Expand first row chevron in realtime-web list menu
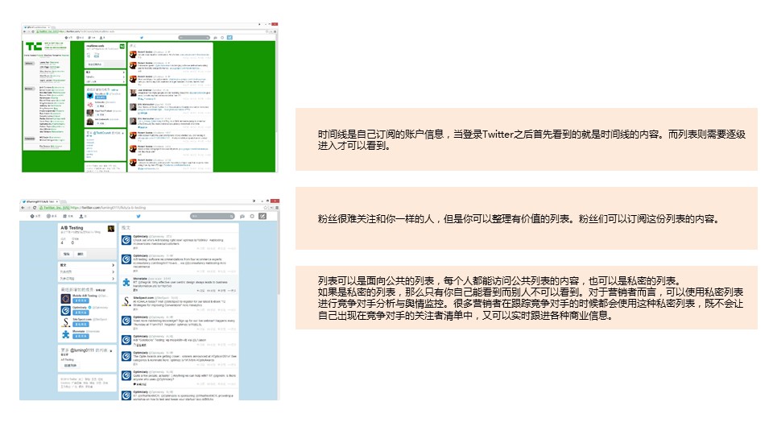Image resolution: width=773 pixels, height=435 pixels. click(123, 72)
